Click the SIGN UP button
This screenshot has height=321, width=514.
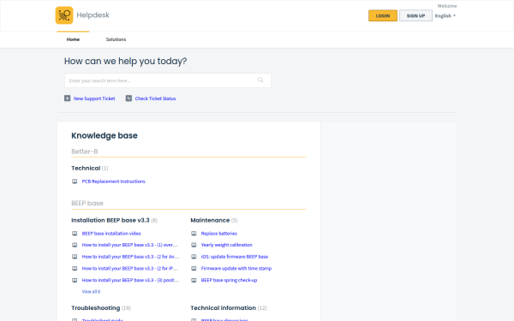(415, 15)
